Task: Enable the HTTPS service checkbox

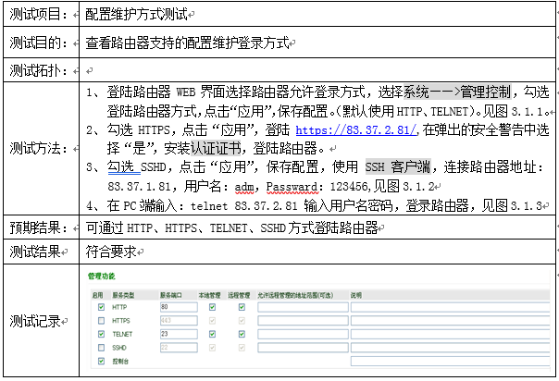Action: [x=101, y=320]
